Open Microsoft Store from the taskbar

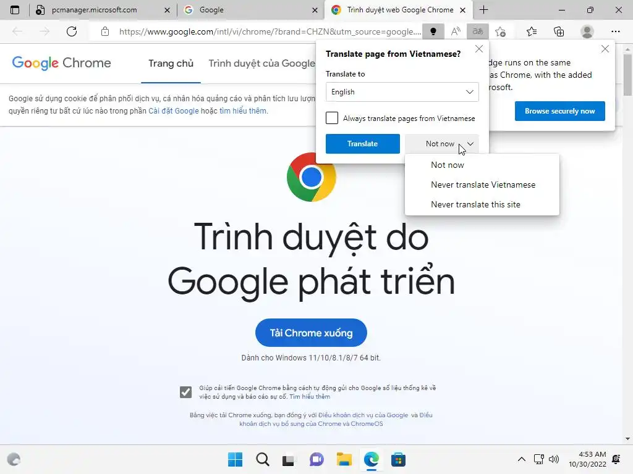tap(398, 459)
